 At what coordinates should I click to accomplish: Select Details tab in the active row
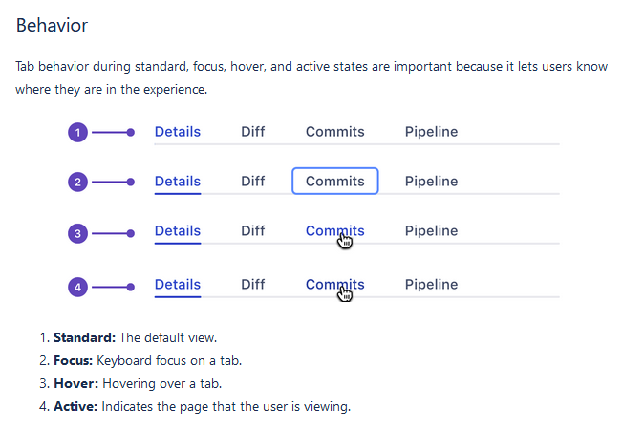[x=178, y=284]
